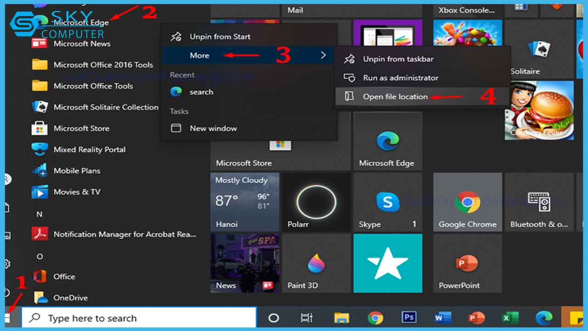This screenshot has width=588, height=331.
Task: Select Open file location
Action: pos(423,97)
